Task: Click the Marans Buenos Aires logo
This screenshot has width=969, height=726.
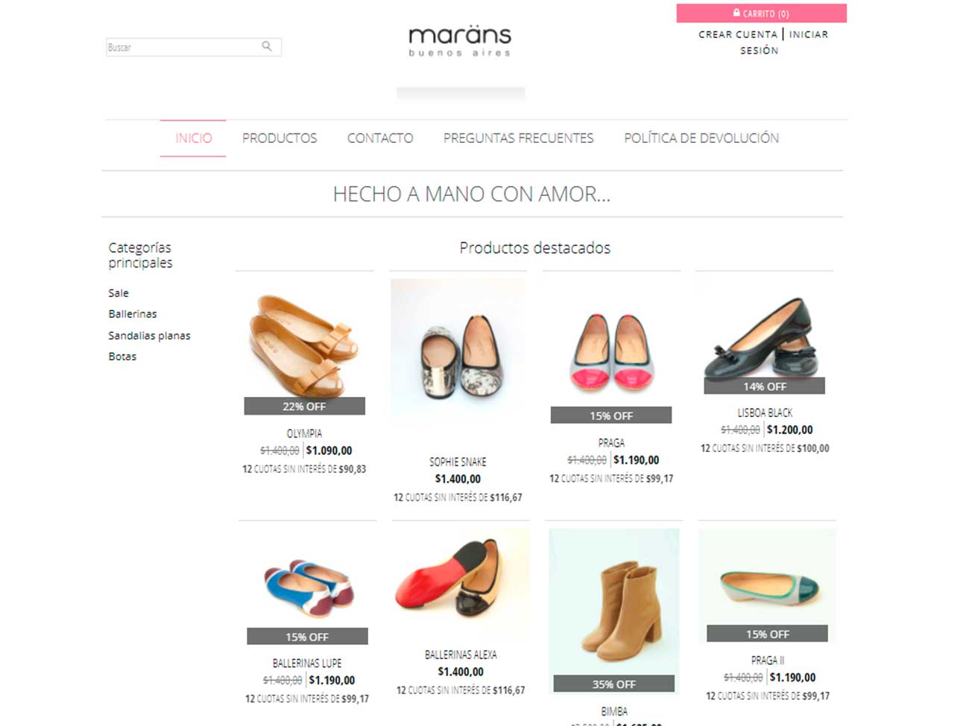Action: [460, 42]
